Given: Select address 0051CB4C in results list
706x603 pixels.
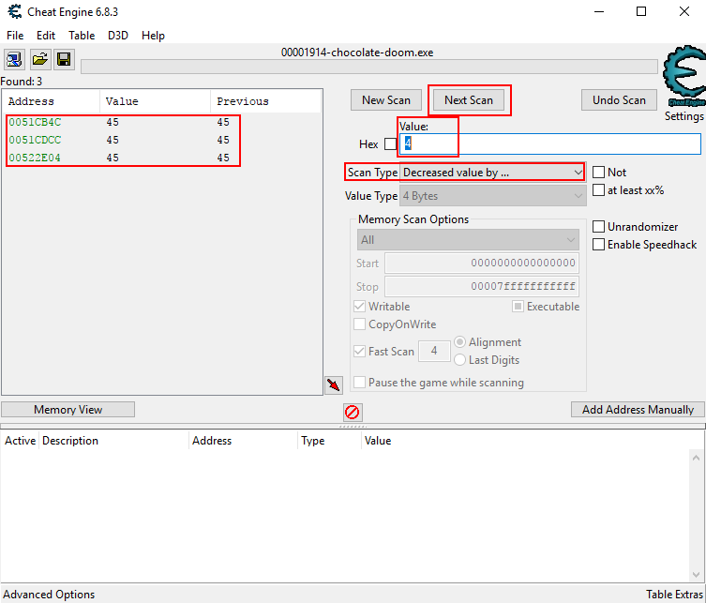Looking at the screenshot, I should pos(35,123).
